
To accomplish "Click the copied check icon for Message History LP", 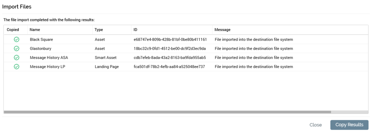I will tap(16, 67).
